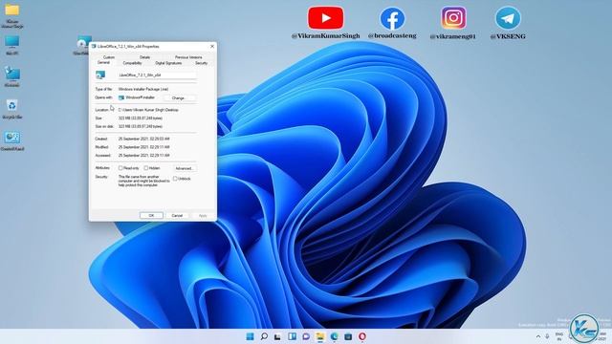Open the Recycle Bin desktop icon
Screen dimensions: 612x344
click(x=12, y=106)
